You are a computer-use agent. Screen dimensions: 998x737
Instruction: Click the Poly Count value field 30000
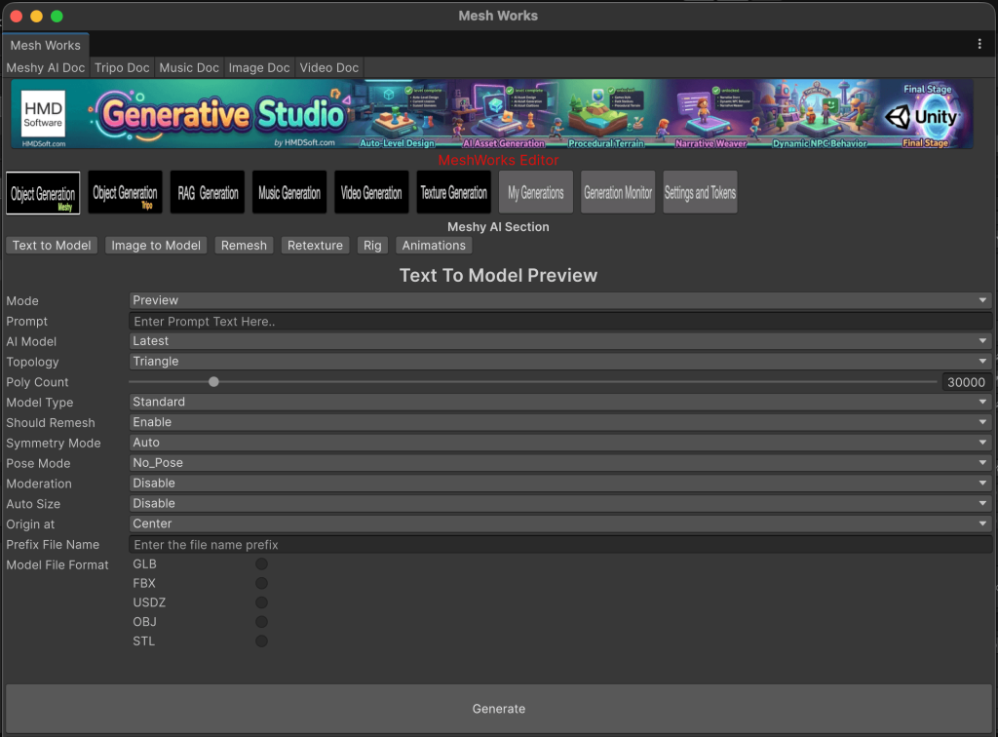pyautogui.click(x=966, y=382)
